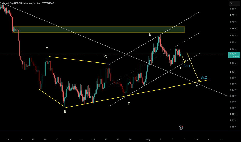Viewport: 241px width, 142px height.
Task: Click the SC1 scenario text label
Action: (x=187, y=66)
